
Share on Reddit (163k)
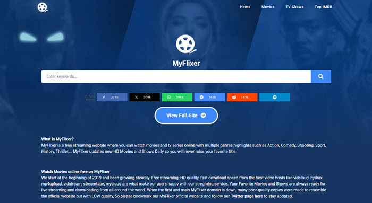click(x=242, y=97)
